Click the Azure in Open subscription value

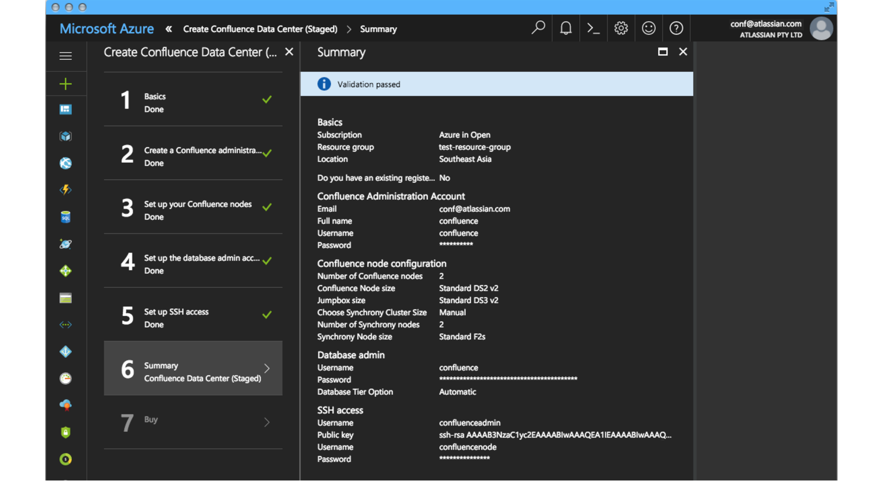pos(465,135)
